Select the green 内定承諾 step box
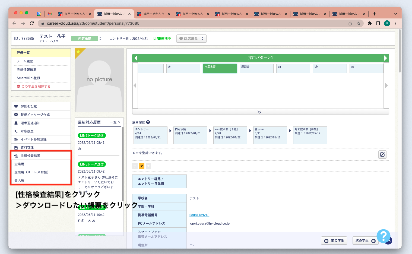This screenshot has width=412, height=254. pos(220,68)
